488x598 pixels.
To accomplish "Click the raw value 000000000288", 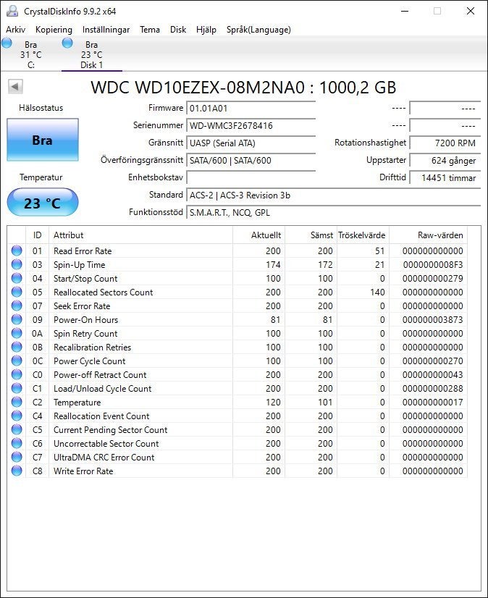I will point(433,388).
